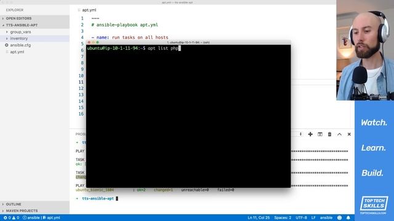394x221 pixels.
Task: Click the gear icon beside ansible.cfg
Action: 7,45
